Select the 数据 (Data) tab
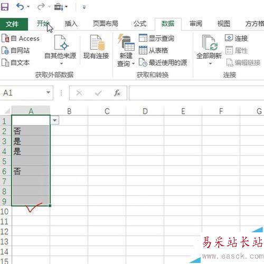Viewport: 264px width, 264px height. tap(168, 24)
